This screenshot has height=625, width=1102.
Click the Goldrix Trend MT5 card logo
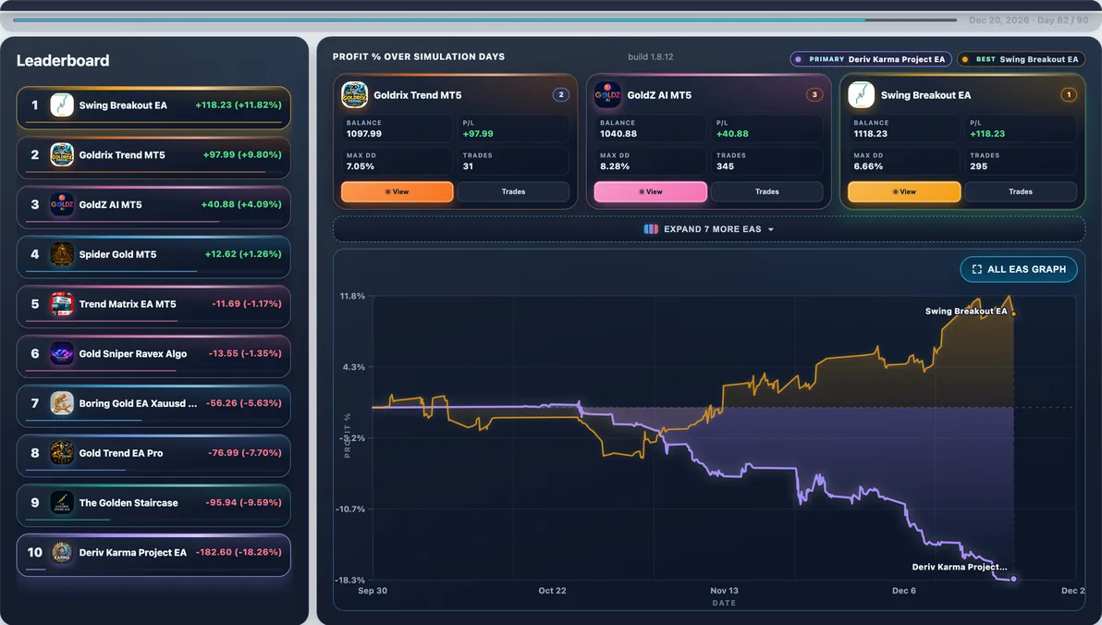tap(354, 95)
